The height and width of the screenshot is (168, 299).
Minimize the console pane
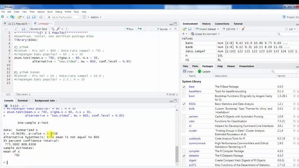pos(171,101)
